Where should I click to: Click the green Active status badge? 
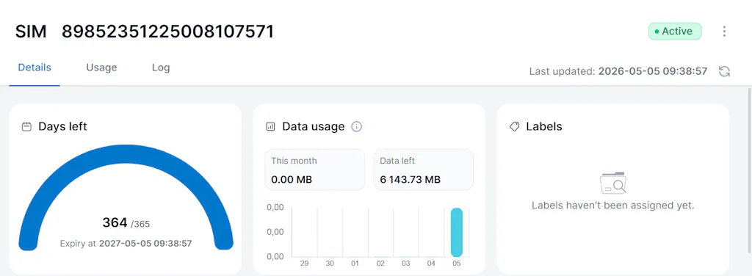point(675,31)
